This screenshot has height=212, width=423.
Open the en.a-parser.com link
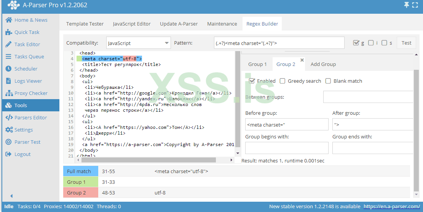(392, 207)
